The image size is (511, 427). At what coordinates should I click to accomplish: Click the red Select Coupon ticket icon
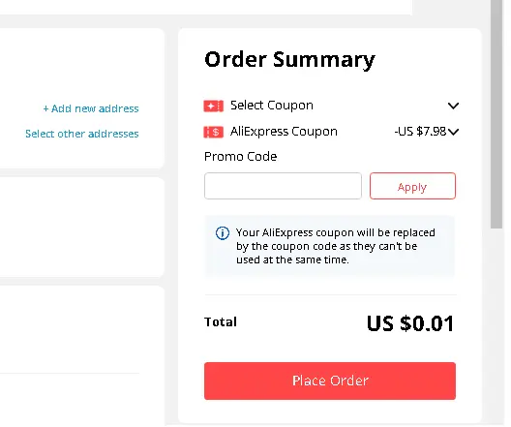214,106
